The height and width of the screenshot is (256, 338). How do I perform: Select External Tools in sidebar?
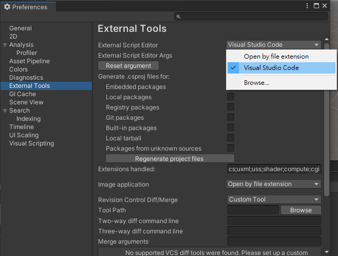46,86
